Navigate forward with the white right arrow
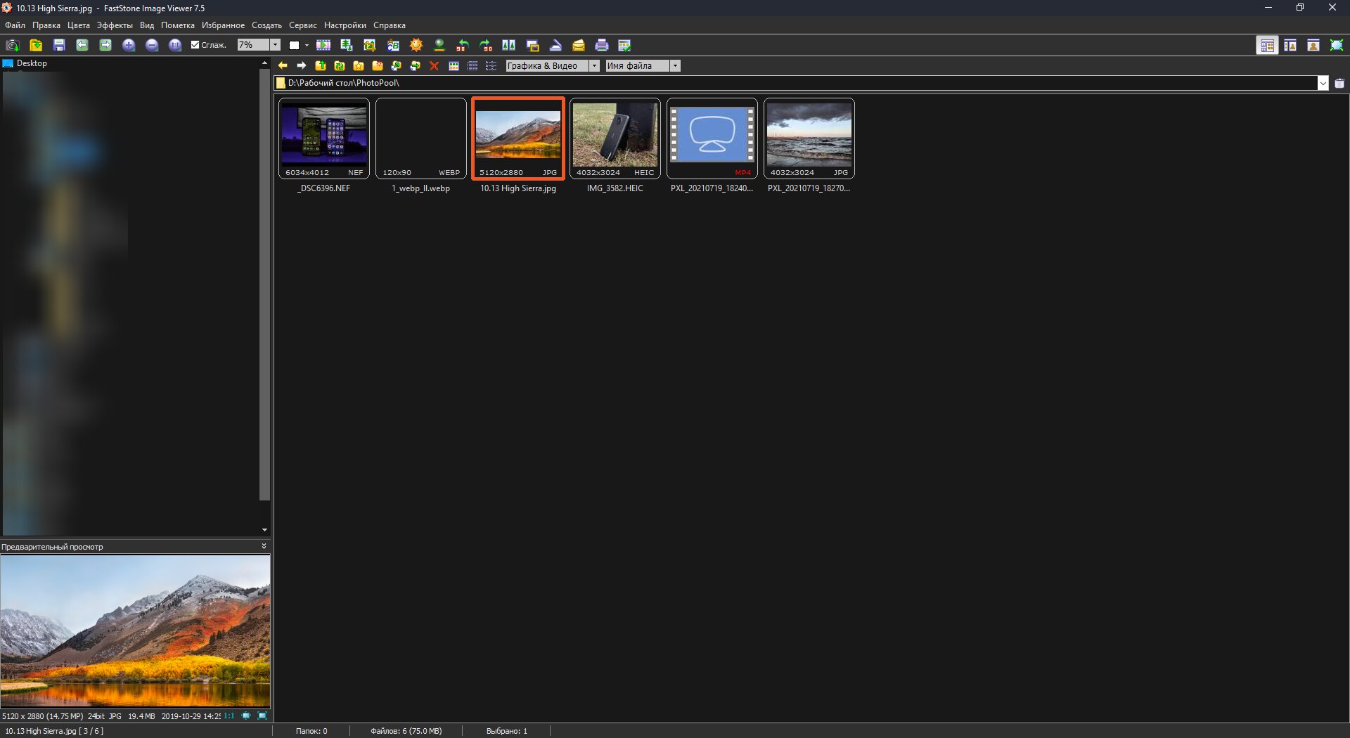 point(302,65)
